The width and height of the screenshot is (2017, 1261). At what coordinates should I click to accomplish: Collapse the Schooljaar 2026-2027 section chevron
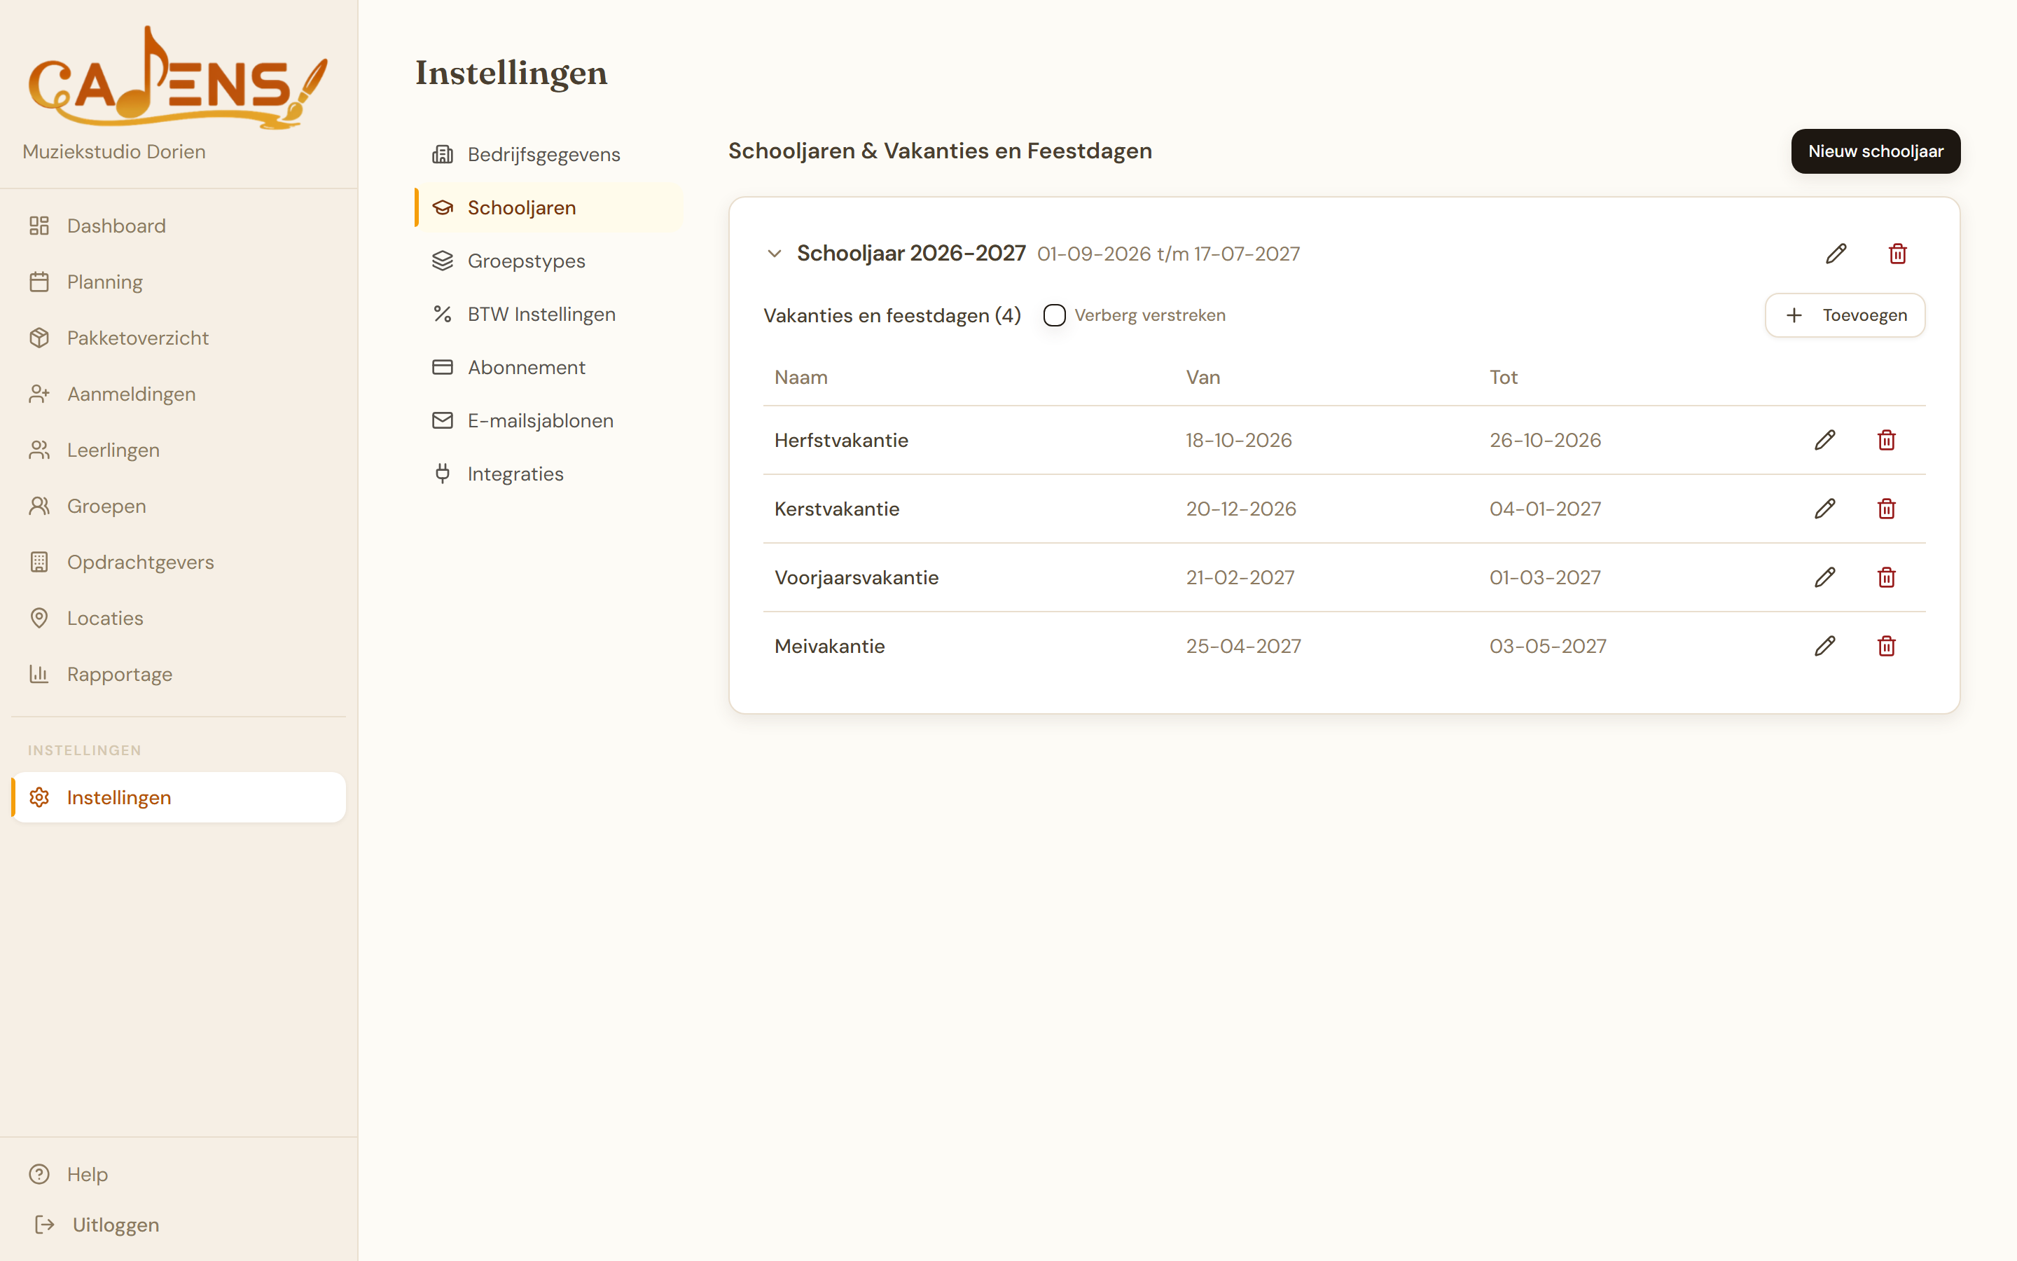775,254
